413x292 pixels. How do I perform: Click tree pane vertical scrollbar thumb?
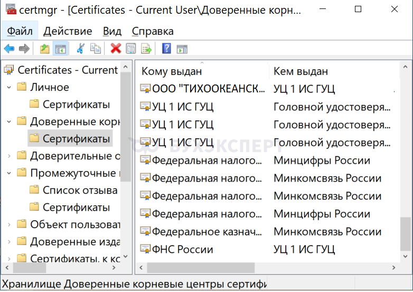pos(126,127)
